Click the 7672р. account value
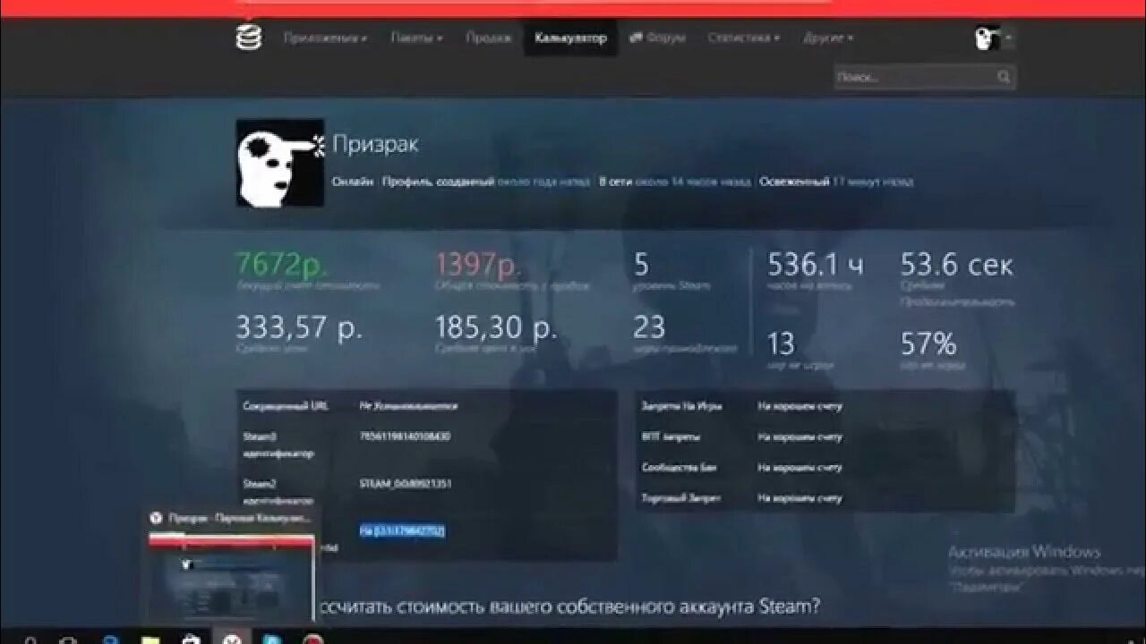The width and height of the screenshot is (1146, 644). click(x=281, y=264)
